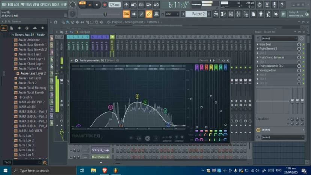Open the Channel rack icon
Screen dimensions: 311x175
click(231, 14)
